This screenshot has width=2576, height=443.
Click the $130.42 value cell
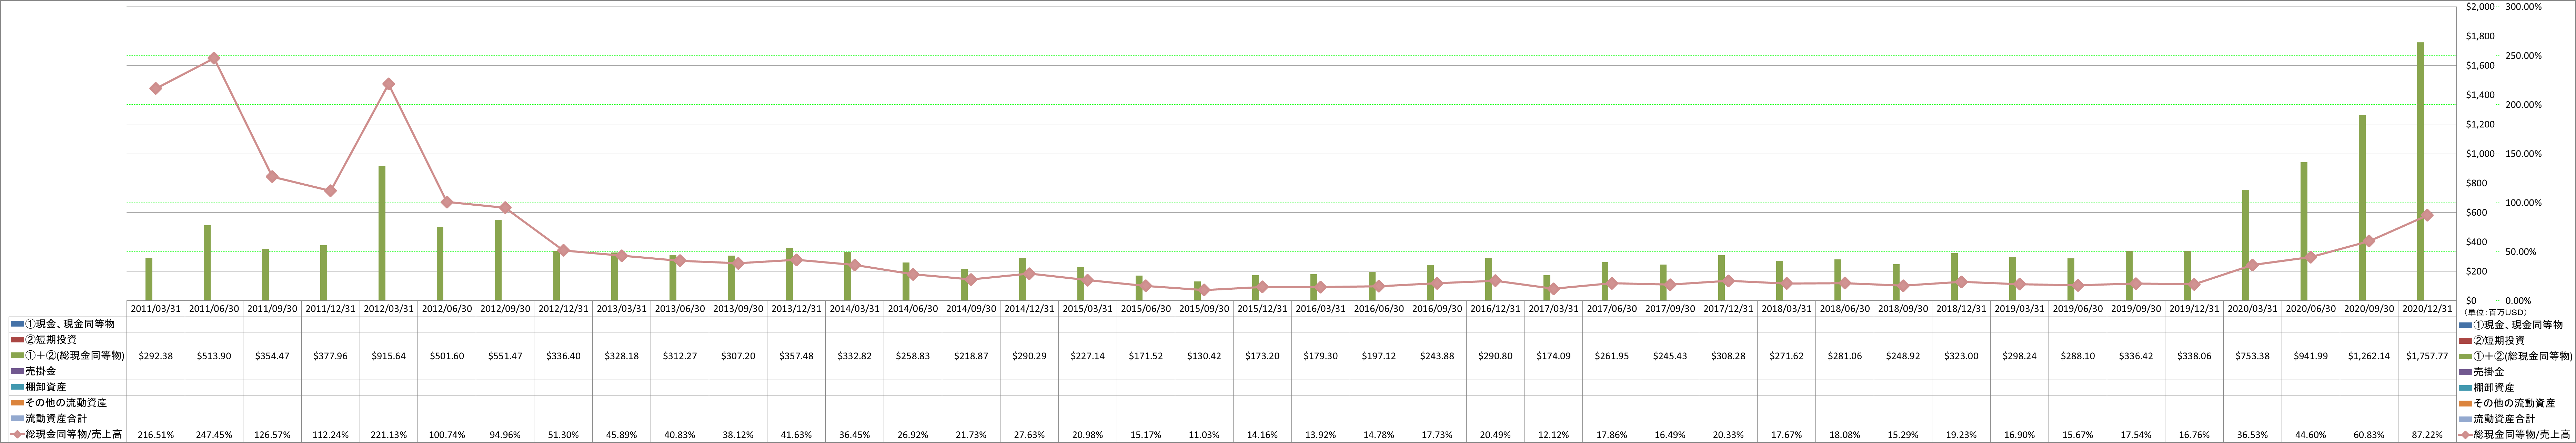point(1204,356)
